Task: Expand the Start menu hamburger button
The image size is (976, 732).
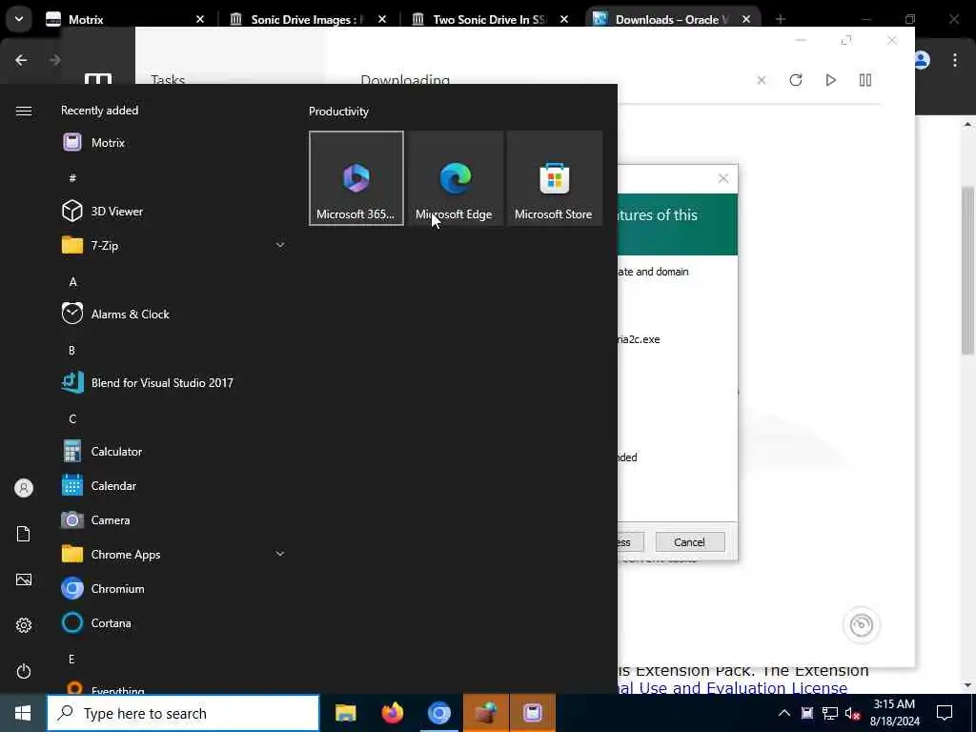Action: tap(24, 111)
